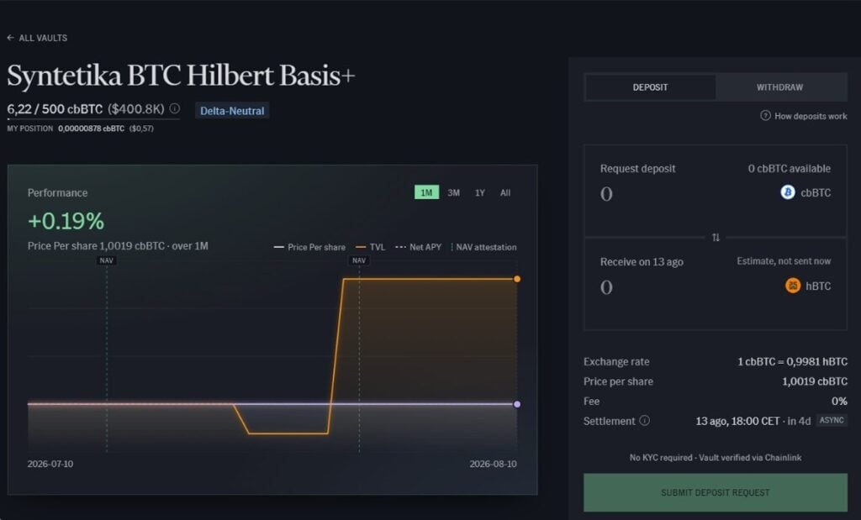Click info icon next to $400.8K capacity
This screenshot has height=520, width=861.
(x=175, y=108)
